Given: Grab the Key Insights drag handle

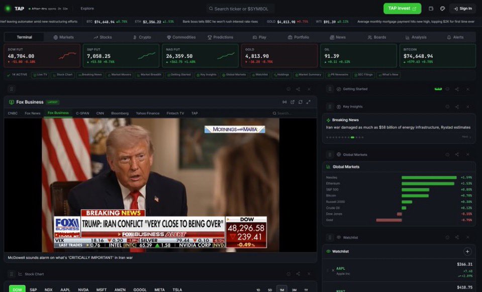Looking at the screenshot, I should point(330,107).
